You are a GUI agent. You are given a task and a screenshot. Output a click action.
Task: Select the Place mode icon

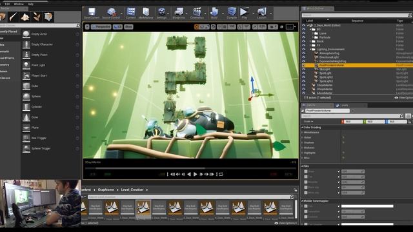pyautogui.click(x=3, y=17)
